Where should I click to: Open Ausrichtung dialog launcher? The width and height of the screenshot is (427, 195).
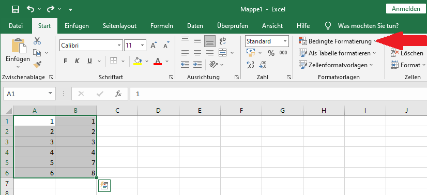237,78
